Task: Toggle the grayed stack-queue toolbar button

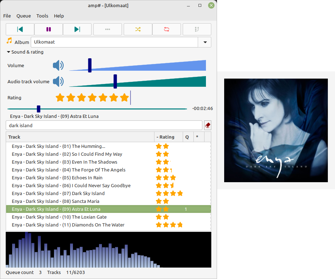Action: (197, 29)
